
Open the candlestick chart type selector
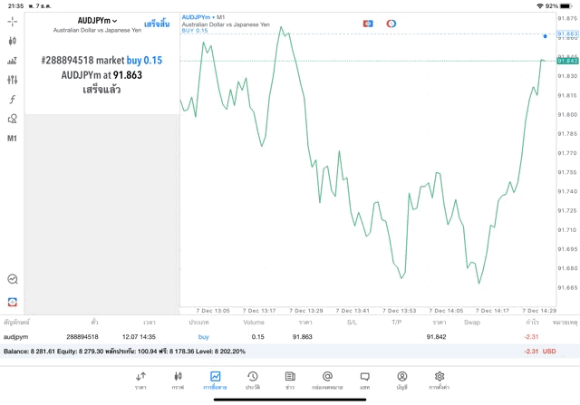point(12,41)
